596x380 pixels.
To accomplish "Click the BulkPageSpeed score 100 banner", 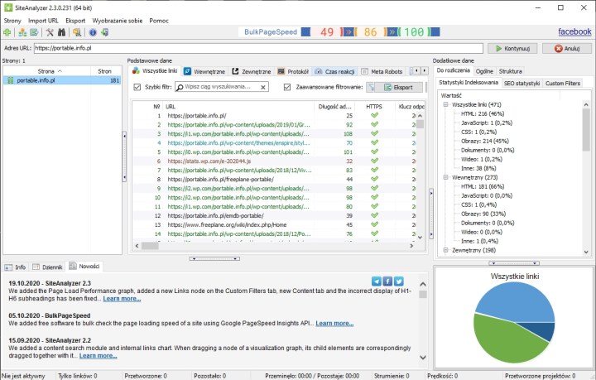I will (414, 32).
